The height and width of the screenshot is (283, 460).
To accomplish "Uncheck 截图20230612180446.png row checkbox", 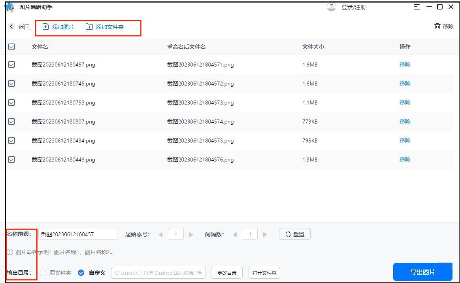I will click(x=11, y=160).
